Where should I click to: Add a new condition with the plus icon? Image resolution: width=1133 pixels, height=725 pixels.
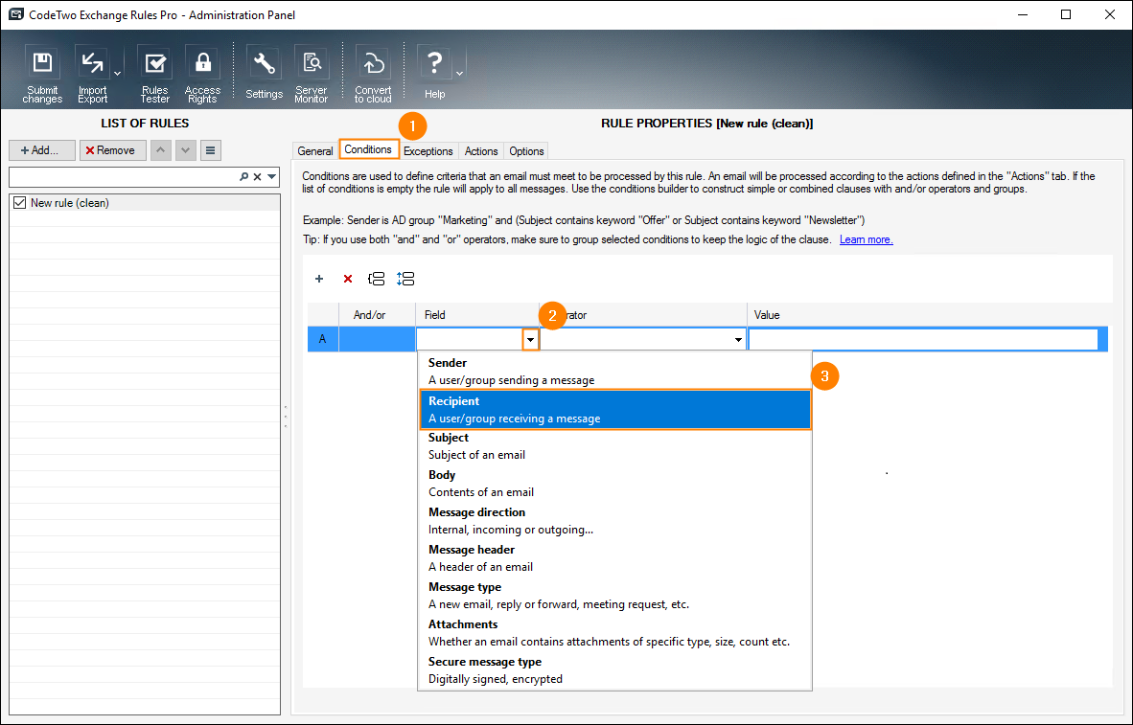coord(319,279)
